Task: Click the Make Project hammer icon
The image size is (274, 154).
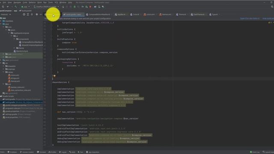Action: pyautogui.click(x=16, y=7)
